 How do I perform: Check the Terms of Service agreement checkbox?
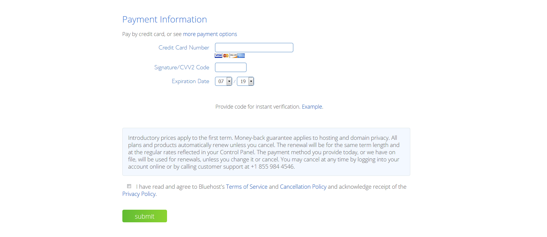(x=129, y=186)
